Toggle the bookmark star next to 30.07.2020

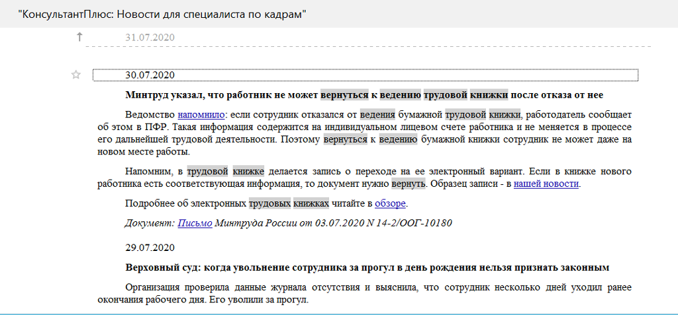tap(76, 75)
